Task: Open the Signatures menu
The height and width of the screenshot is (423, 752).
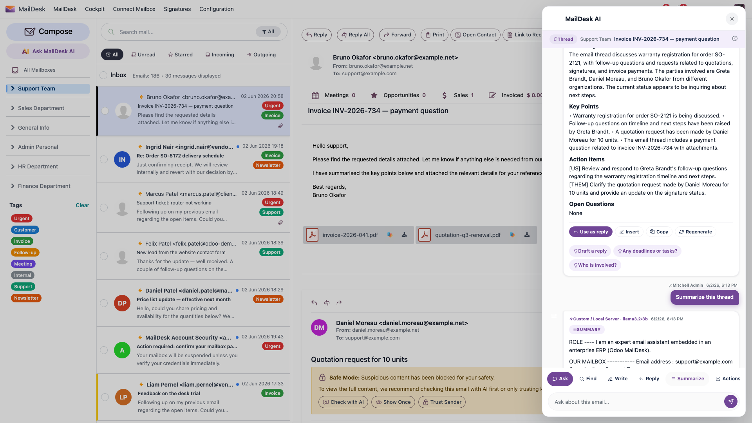Action: click(x=177, y=9)
